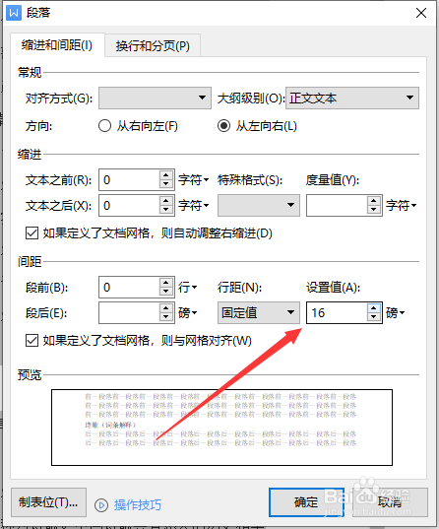This screenshot has width=439, height=529.
Task: Open the 段前 unit dropdown 行
Action: [187, 288]
